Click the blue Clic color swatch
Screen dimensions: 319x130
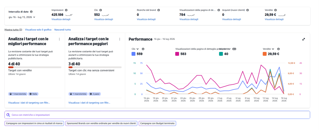134,54
